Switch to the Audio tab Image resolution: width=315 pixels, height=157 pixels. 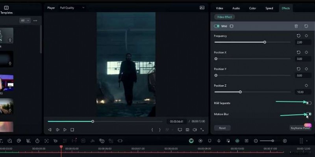pyautogui.click(x=236, y=8)
